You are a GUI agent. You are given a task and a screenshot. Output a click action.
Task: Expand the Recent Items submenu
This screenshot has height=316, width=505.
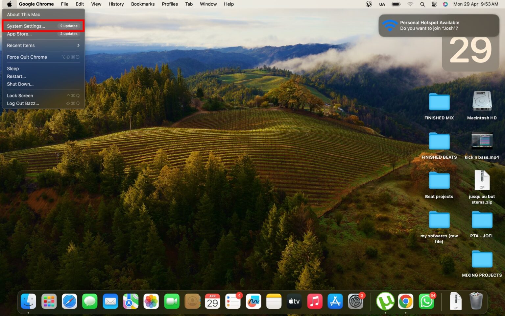[43, 45]
